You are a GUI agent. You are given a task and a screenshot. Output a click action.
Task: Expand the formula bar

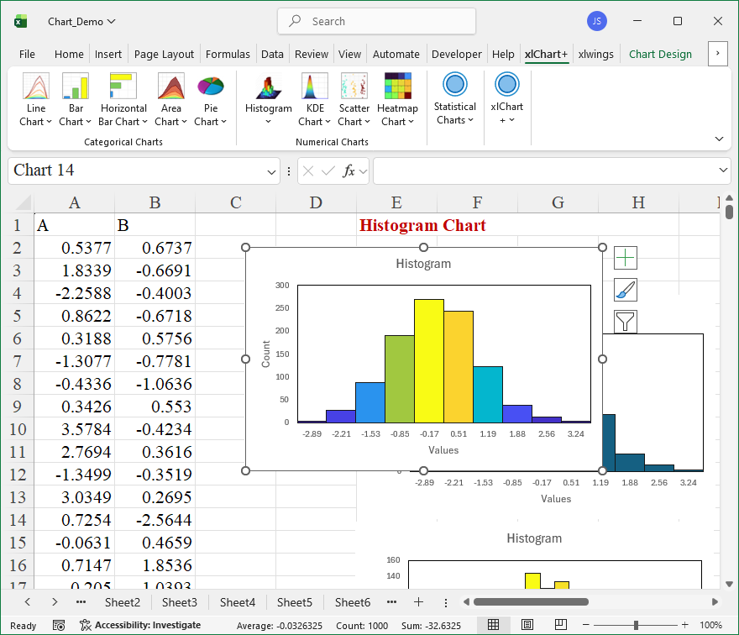point(724,171)
